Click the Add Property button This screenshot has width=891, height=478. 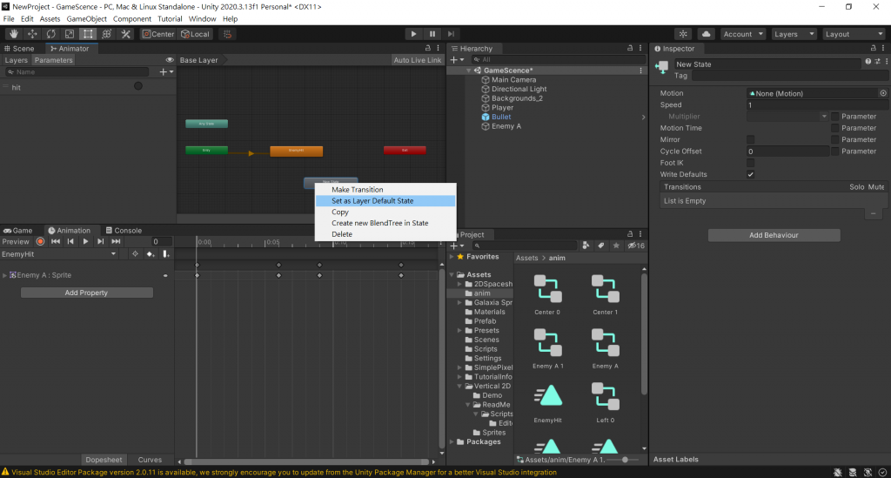coord(86,293)
